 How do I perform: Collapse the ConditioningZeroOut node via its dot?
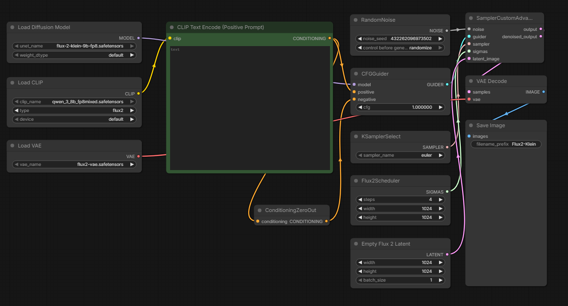[260, 211]
